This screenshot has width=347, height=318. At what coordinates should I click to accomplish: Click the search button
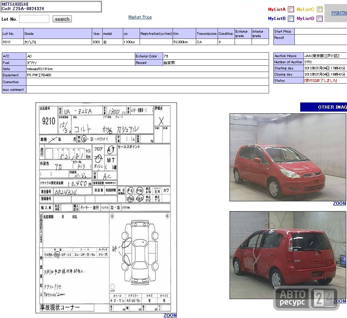pos(62,19)
